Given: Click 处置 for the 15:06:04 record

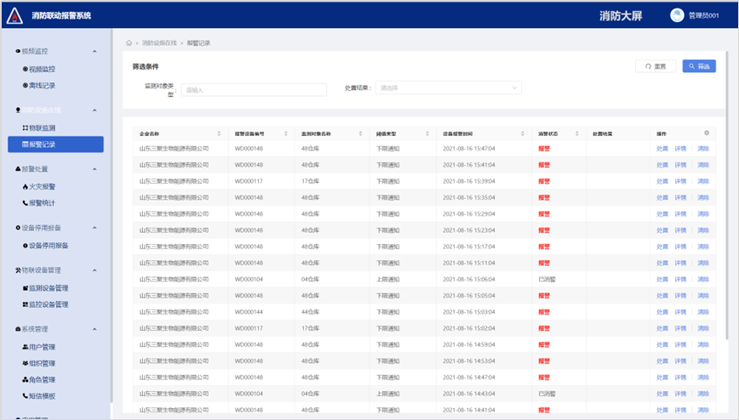Looking at the screenshot, I should (662, 279).
